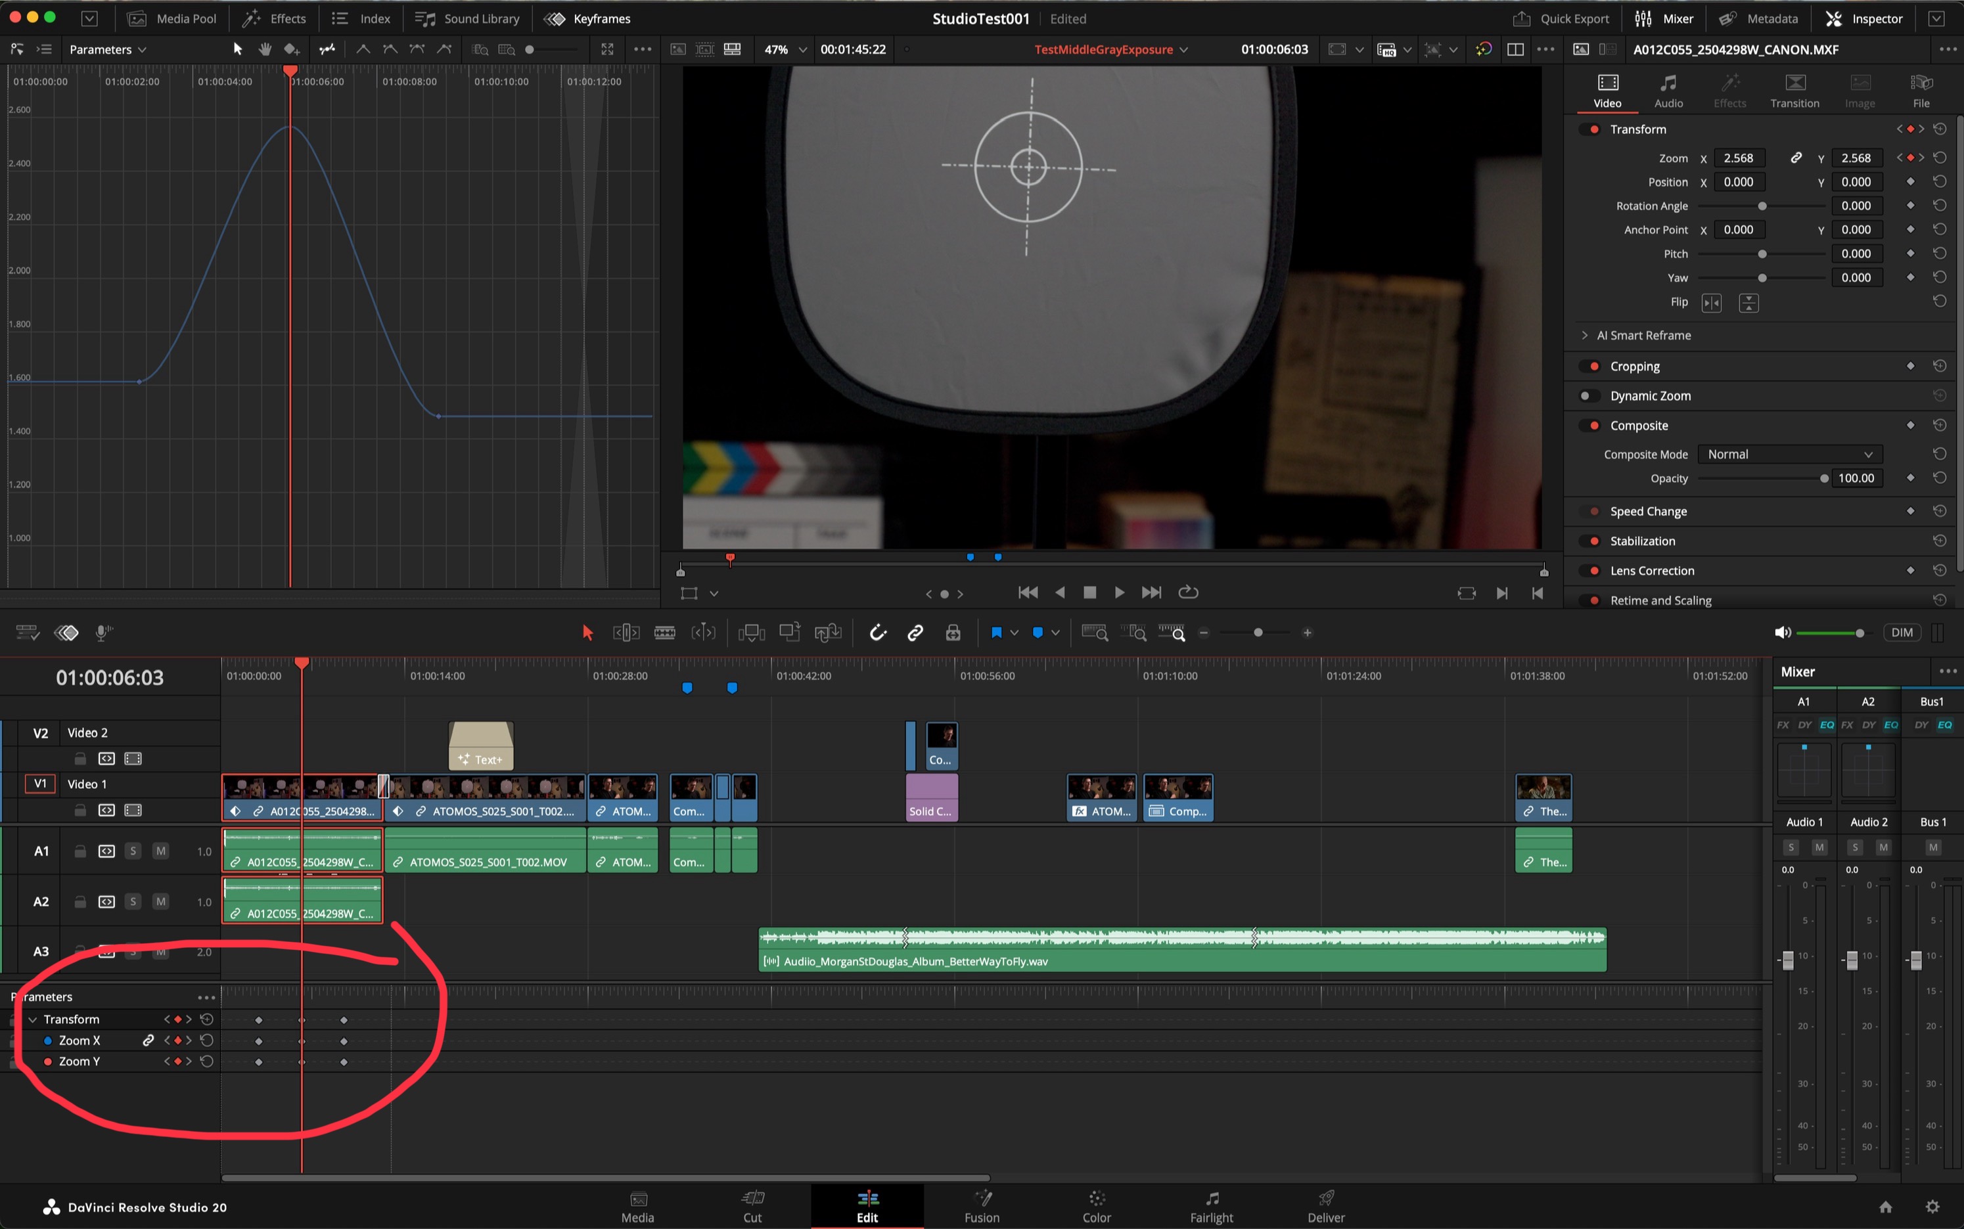Collapse the Transform group in timeline Parameters
This screenshot has width=1964, height=1229.
(x=32, y=1019)
